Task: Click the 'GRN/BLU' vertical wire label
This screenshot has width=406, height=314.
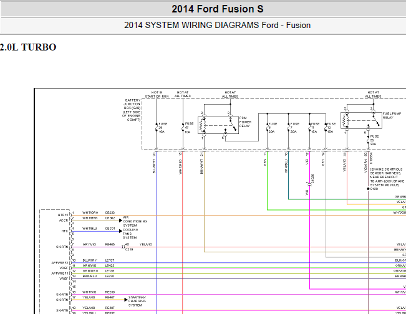Action: (286, 166)
